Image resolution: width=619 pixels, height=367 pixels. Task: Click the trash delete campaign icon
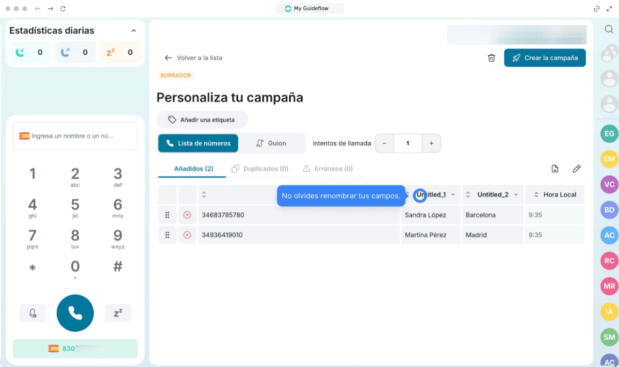coord(491,58)
